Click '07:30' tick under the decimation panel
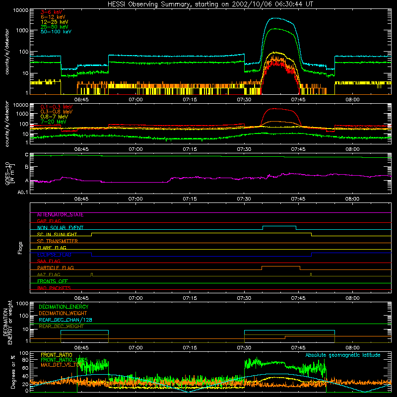The height and width of the screenshot is (397, 397). [x=244, y=348]
